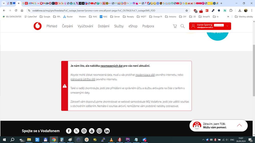255x143 pixels.
Task: Go back to previous page
Action: point(4,10)
